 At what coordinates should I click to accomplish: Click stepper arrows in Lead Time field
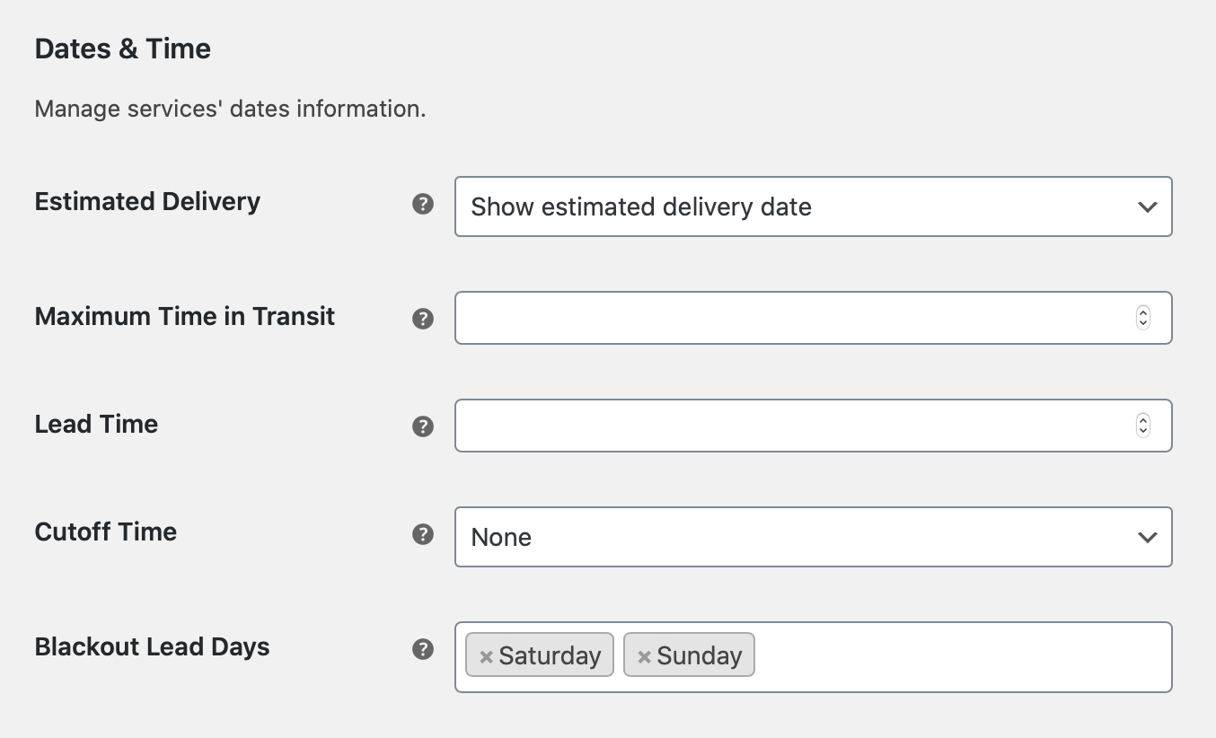click(x=1143, y=426)
